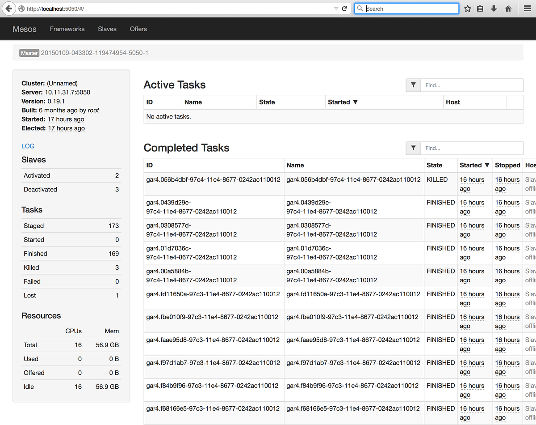
Task: Click the bookmark star in the browser toolbar
Action: pos(467,8)
